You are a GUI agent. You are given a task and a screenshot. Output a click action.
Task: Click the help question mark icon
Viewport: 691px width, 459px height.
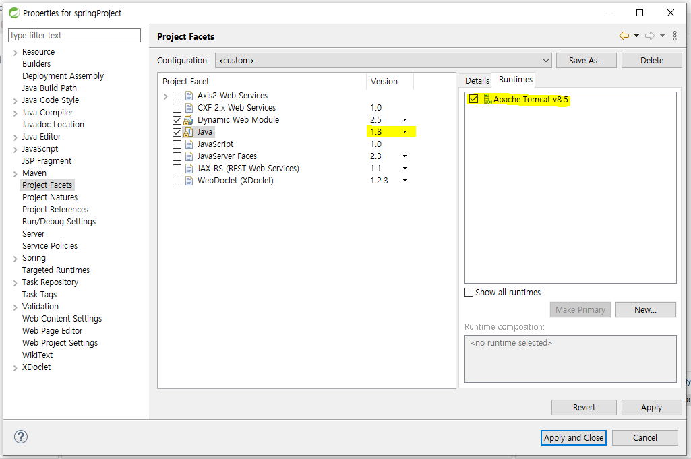(21, 437)
